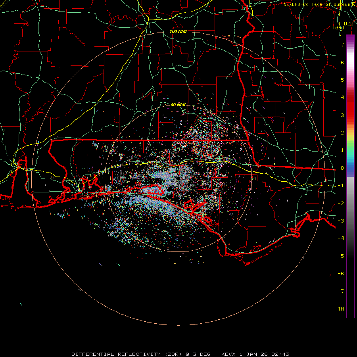The width and height of the screenshot is (357, 357).
Task: Click the [dB] units label
Action: tap(339, 27)
